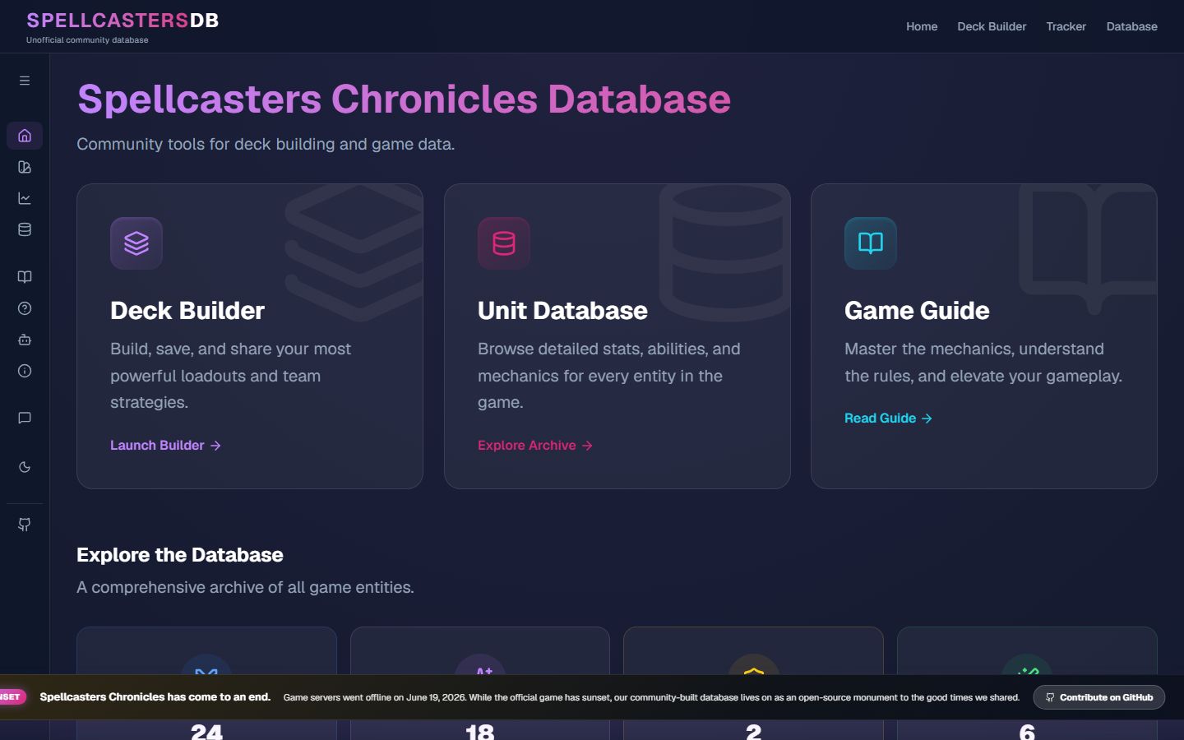
Task: Click "Unofficial community database" tagline under the logo
Action: click(x=87, y=40)
